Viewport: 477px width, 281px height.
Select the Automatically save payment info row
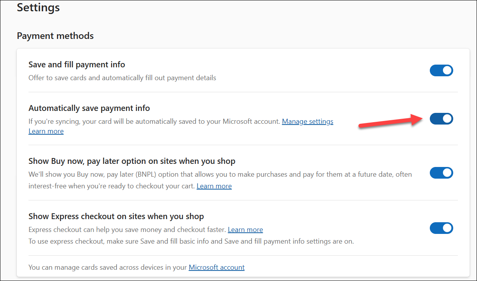tap(89, 108)
